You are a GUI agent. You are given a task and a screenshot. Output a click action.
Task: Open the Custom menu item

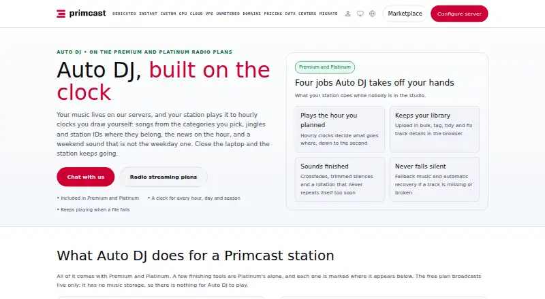(168, 14)
